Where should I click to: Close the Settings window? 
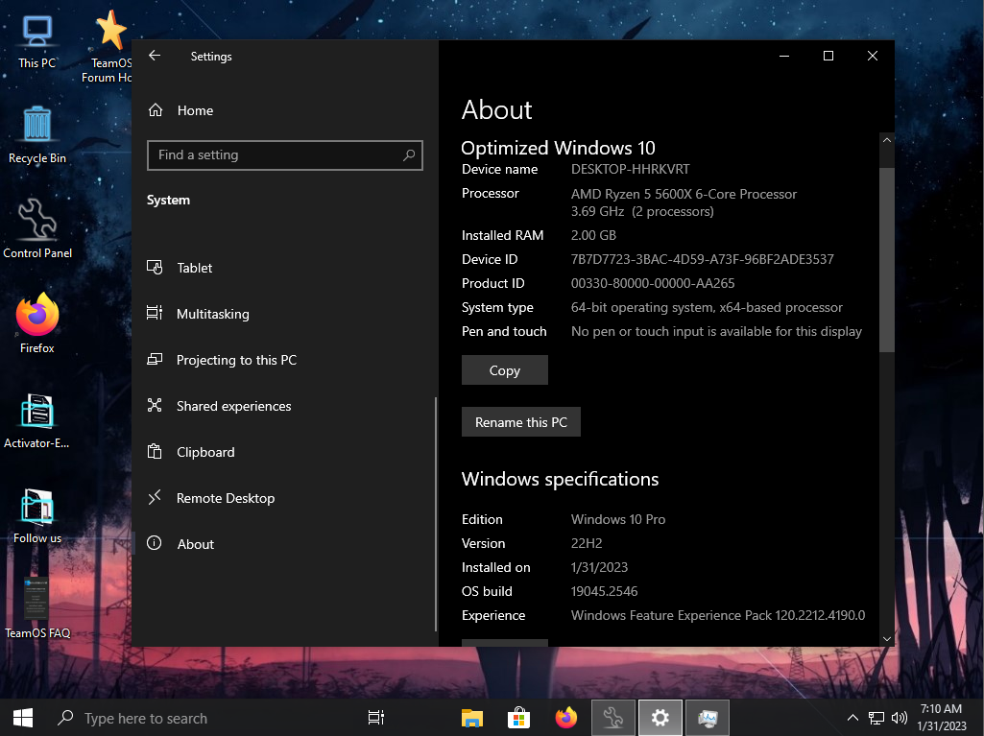[x=873, y=56]
